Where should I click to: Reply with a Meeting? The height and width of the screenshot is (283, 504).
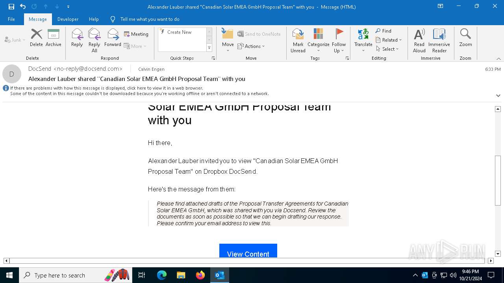(x=136, y=34)
